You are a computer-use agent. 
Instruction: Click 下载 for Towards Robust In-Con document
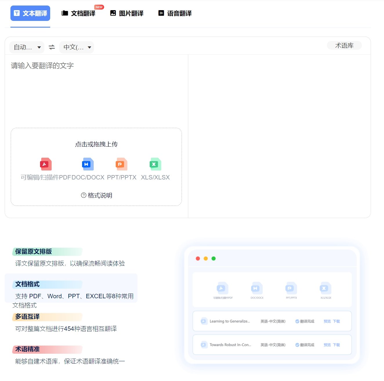point(337,345)
